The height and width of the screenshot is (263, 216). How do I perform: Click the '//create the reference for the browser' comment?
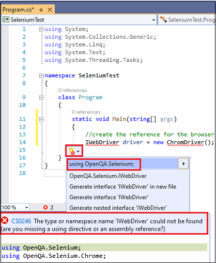tap(150, 135)
